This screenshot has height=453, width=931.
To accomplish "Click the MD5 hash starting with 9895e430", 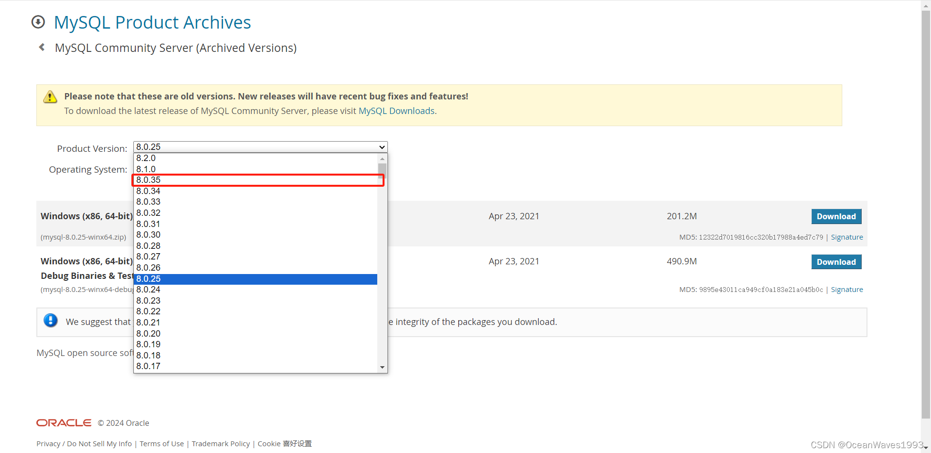I will [x=761, y=290].
